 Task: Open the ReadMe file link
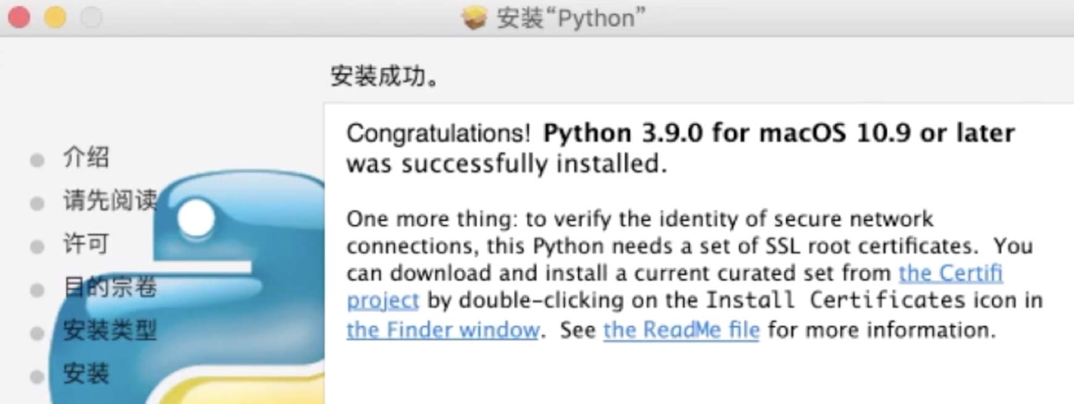click(x=681, y=330)
